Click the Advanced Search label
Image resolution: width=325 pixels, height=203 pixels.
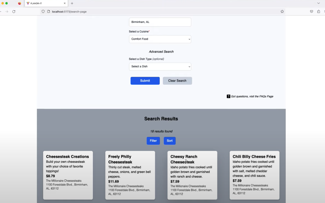(x=161, y=52)
